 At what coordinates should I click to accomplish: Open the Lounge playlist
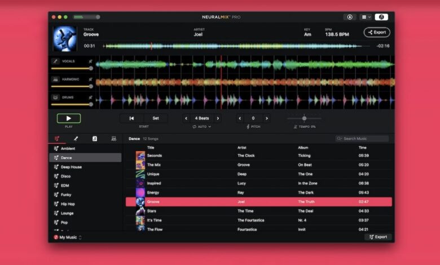point(85,213)
